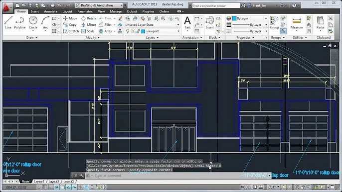Click the Scale tool
The height and width of the screenshot is (192, 342).
coord(88,31)
